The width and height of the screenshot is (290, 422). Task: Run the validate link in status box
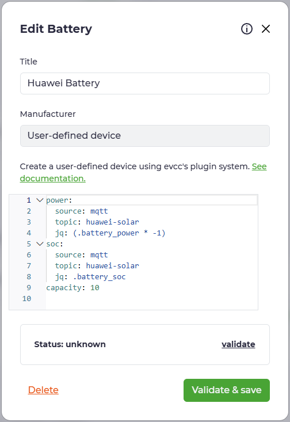point(238,344)
